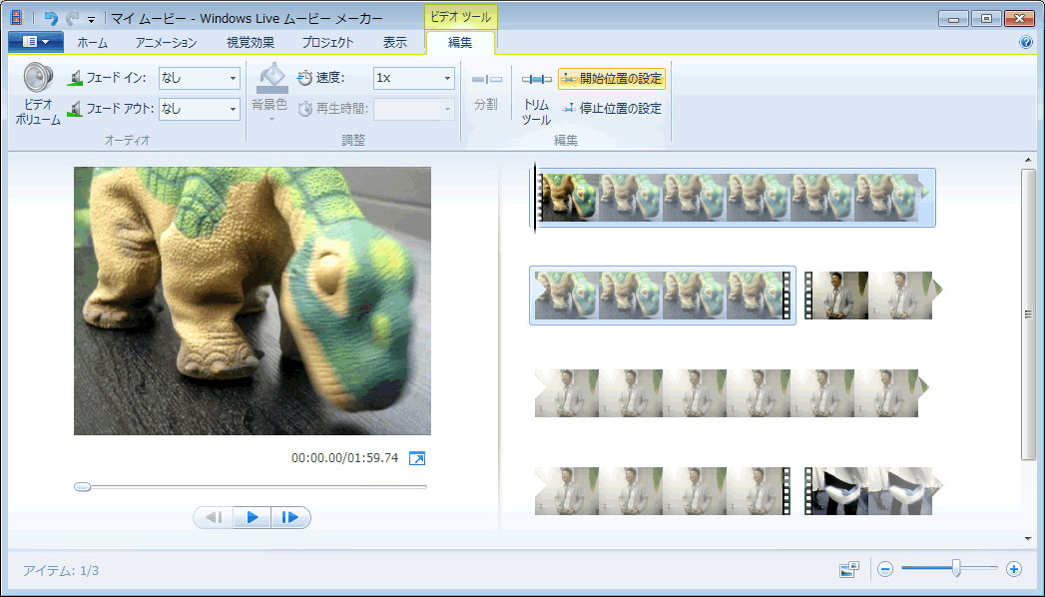1045x597 pixels.
Task: Click the thumbnail size change icon
Action: (x=849, y=569)
